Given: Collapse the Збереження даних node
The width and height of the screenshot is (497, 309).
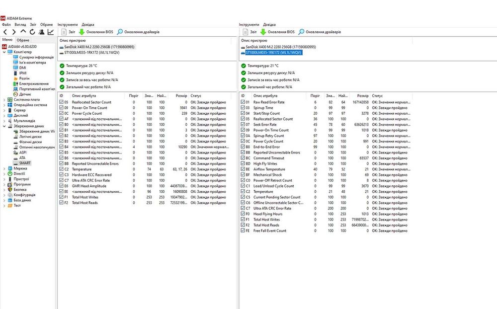Looking at the screenshot, I should pyautogui.click(x=4, y=126).
